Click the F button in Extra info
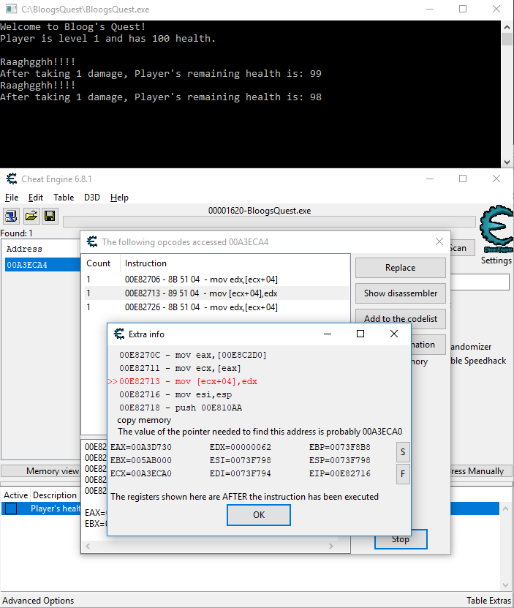The image size is (514, 608). click(x=403, y=474)
